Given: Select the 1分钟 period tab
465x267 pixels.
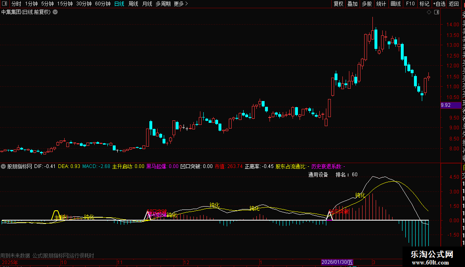Looking at the screenshot, I should pos(31,4).
